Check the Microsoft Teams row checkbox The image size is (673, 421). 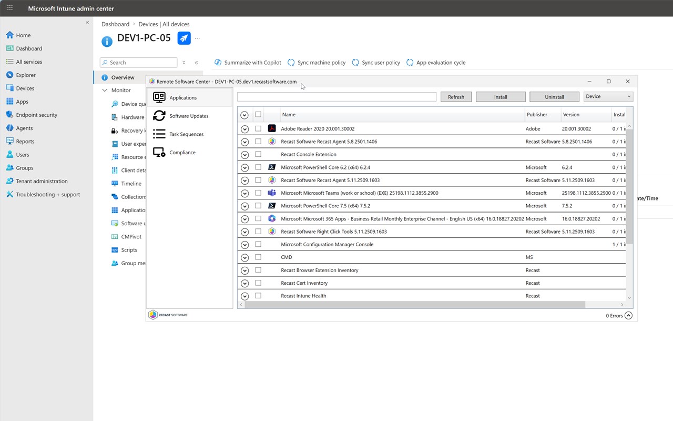tap(258, 193)
